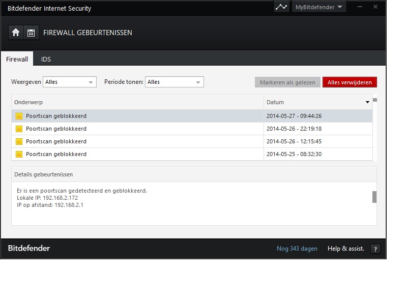Click yellow icon of 12:15:45 portscan event
This screenshot has width=407, height=305.
(19, 142)
